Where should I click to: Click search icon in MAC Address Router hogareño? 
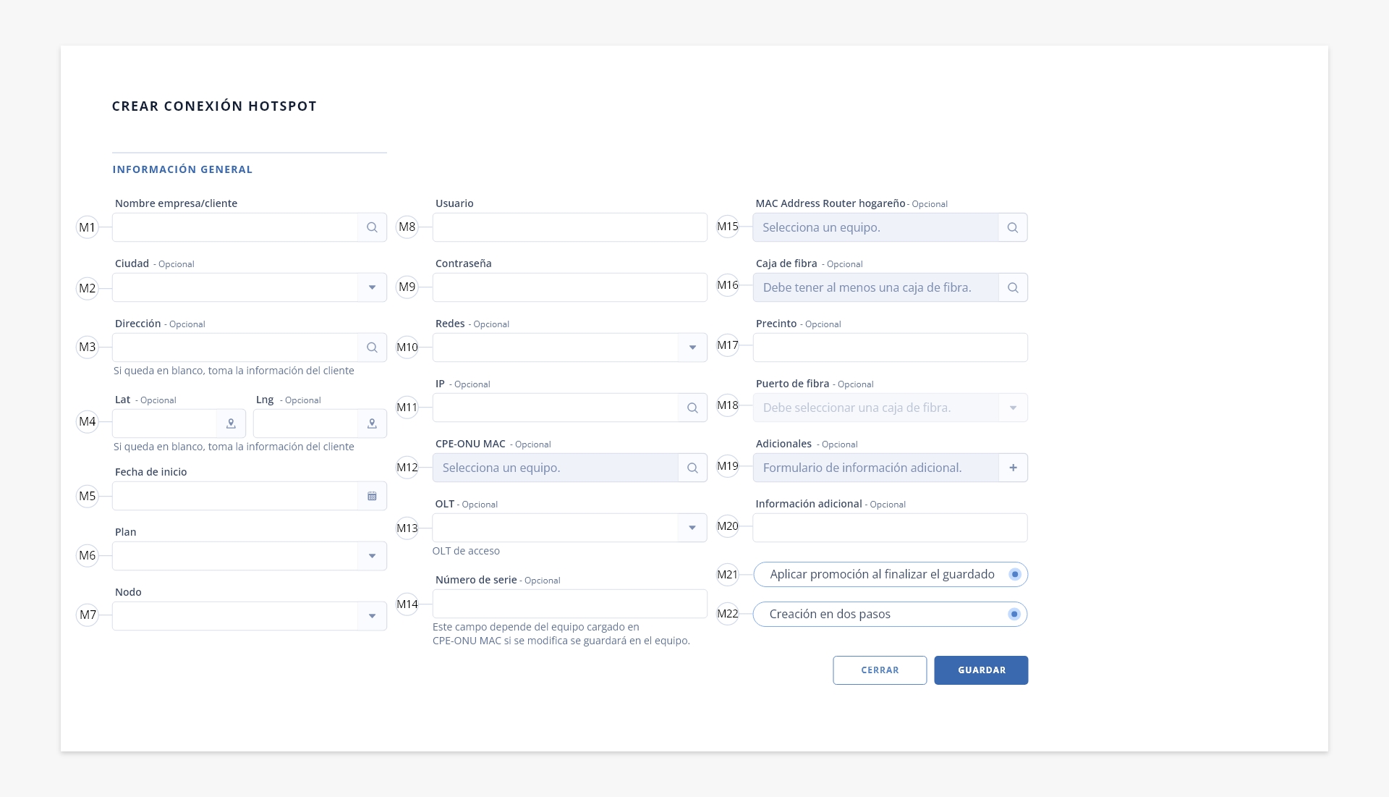coord(1013,227)
